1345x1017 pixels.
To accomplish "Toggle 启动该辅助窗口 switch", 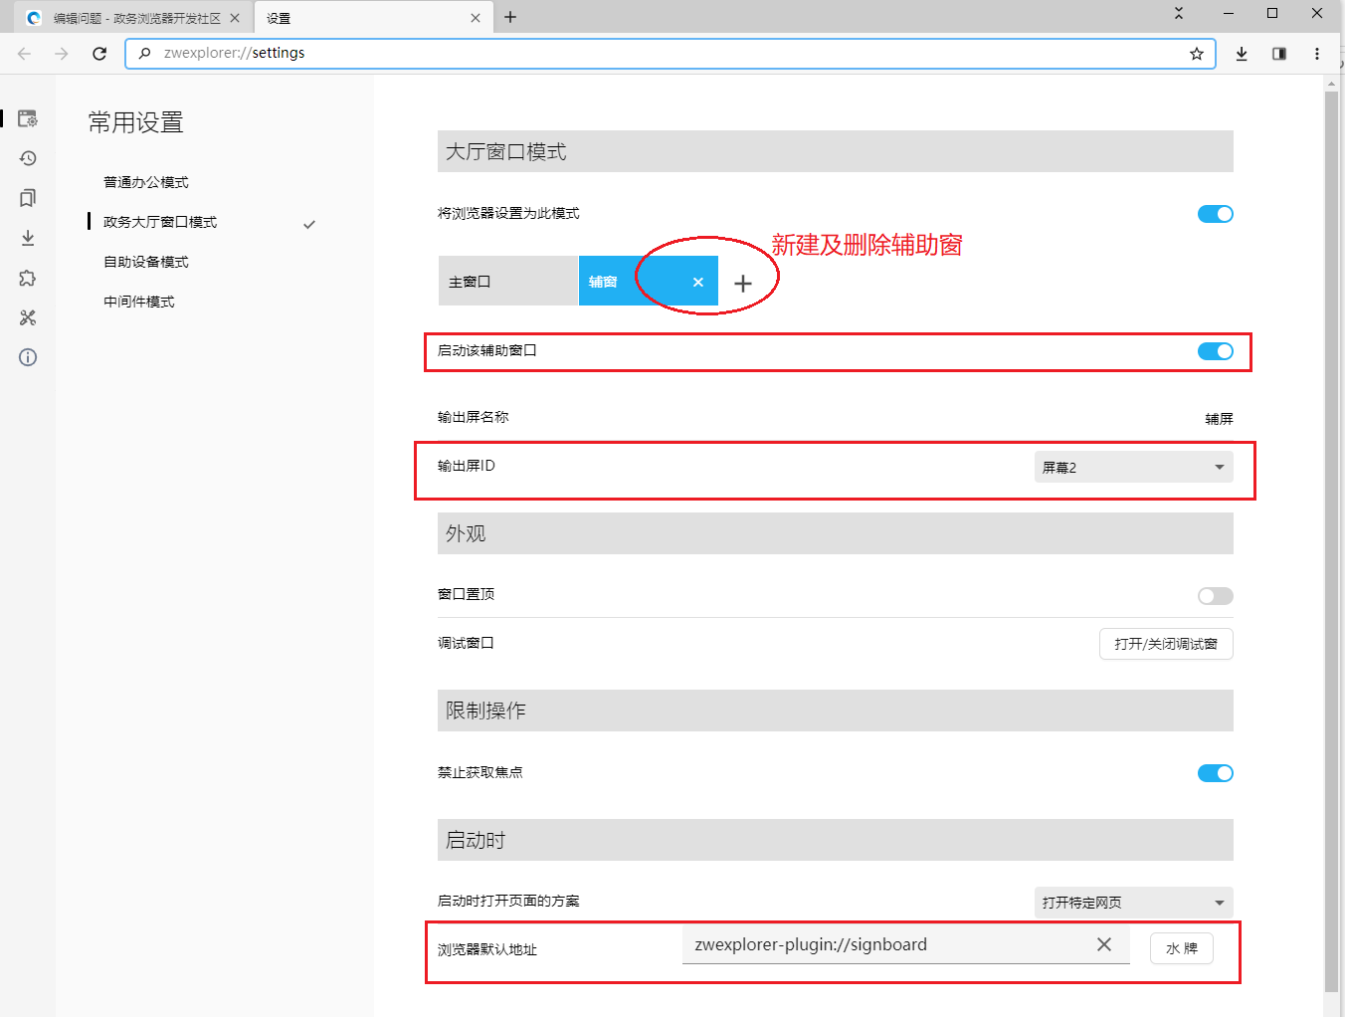I will 1215,351.
